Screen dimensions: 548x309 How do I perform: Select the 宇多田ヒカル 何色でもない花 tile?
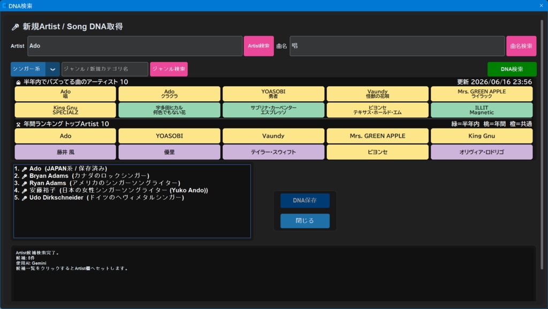coord(169,110)
